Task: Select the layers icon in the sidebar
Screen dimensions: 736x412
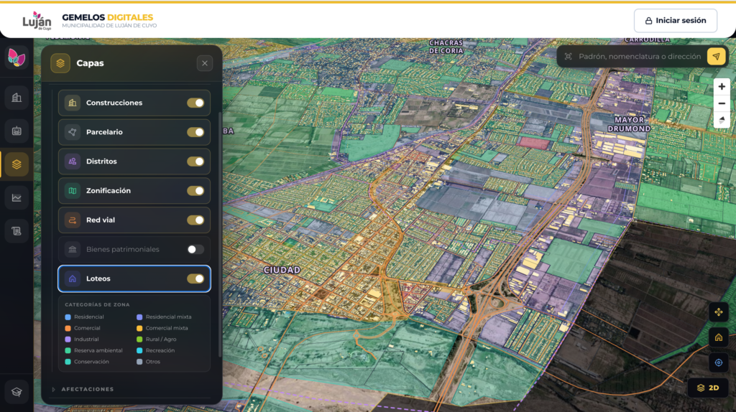Action: [17, 164]
